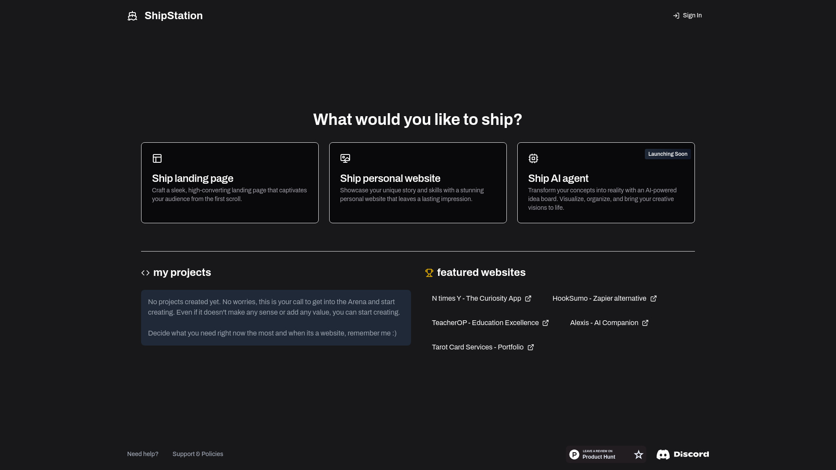The image size is (836, 470).
Task: Open Support & Policies page
Action: click(x=198, y=454)
